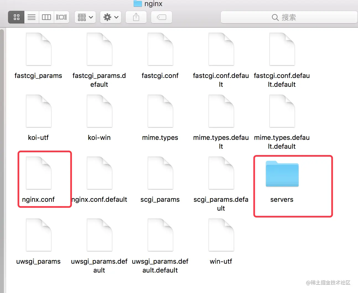Open the arrange items dropdown

pos(85,17)
